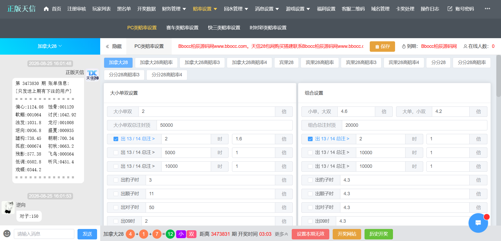The width and height of the screenshot is (501, 241).
Task: Click the 大小单双总注封顶 input showing 50000
Action: pos(224,125)
